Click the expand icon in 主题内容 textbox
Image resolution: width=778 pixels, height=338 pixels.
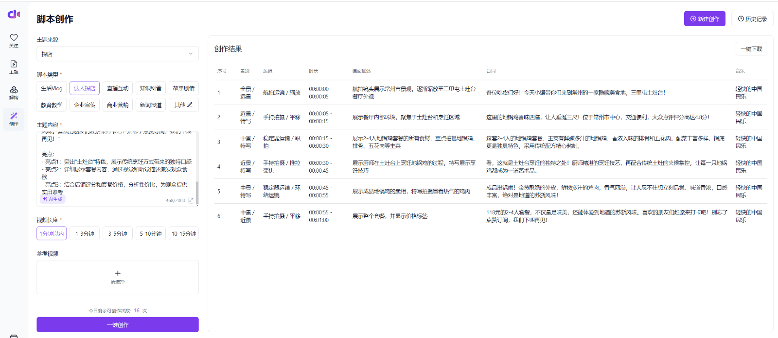[x=191, y=200]
